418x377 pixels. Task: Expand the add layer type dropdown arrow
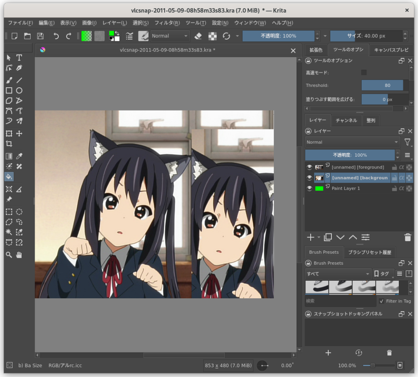pos(319,237)
